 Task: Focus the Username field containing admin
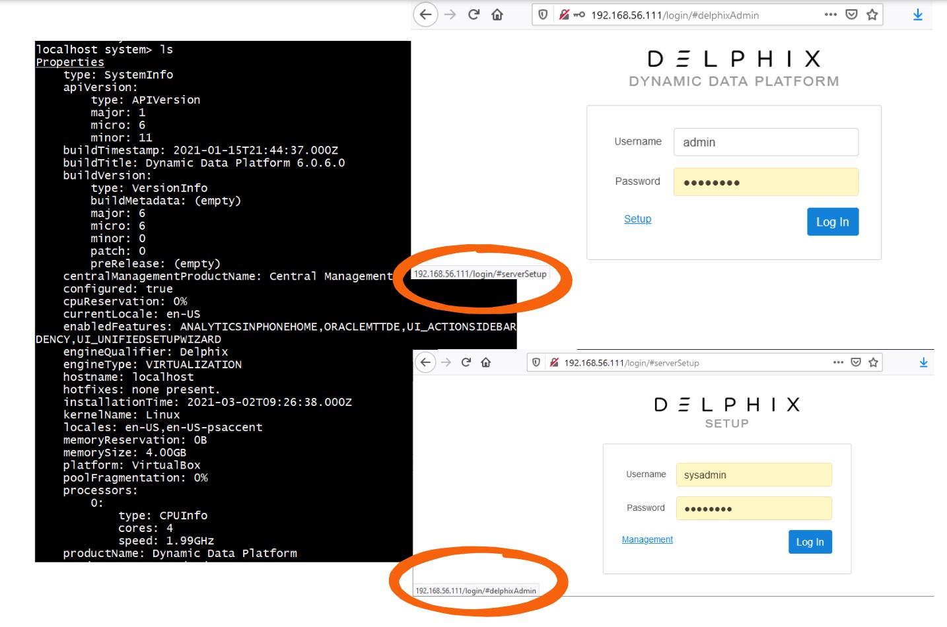(x=765, y=143)
